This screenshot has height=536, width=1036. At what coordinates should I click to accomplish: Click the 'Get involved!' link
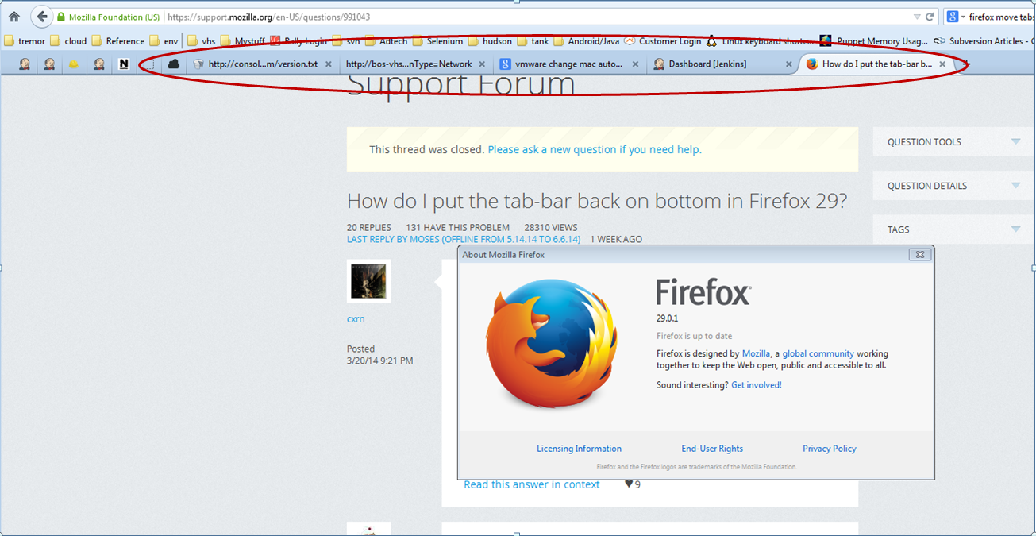point(757,385)
